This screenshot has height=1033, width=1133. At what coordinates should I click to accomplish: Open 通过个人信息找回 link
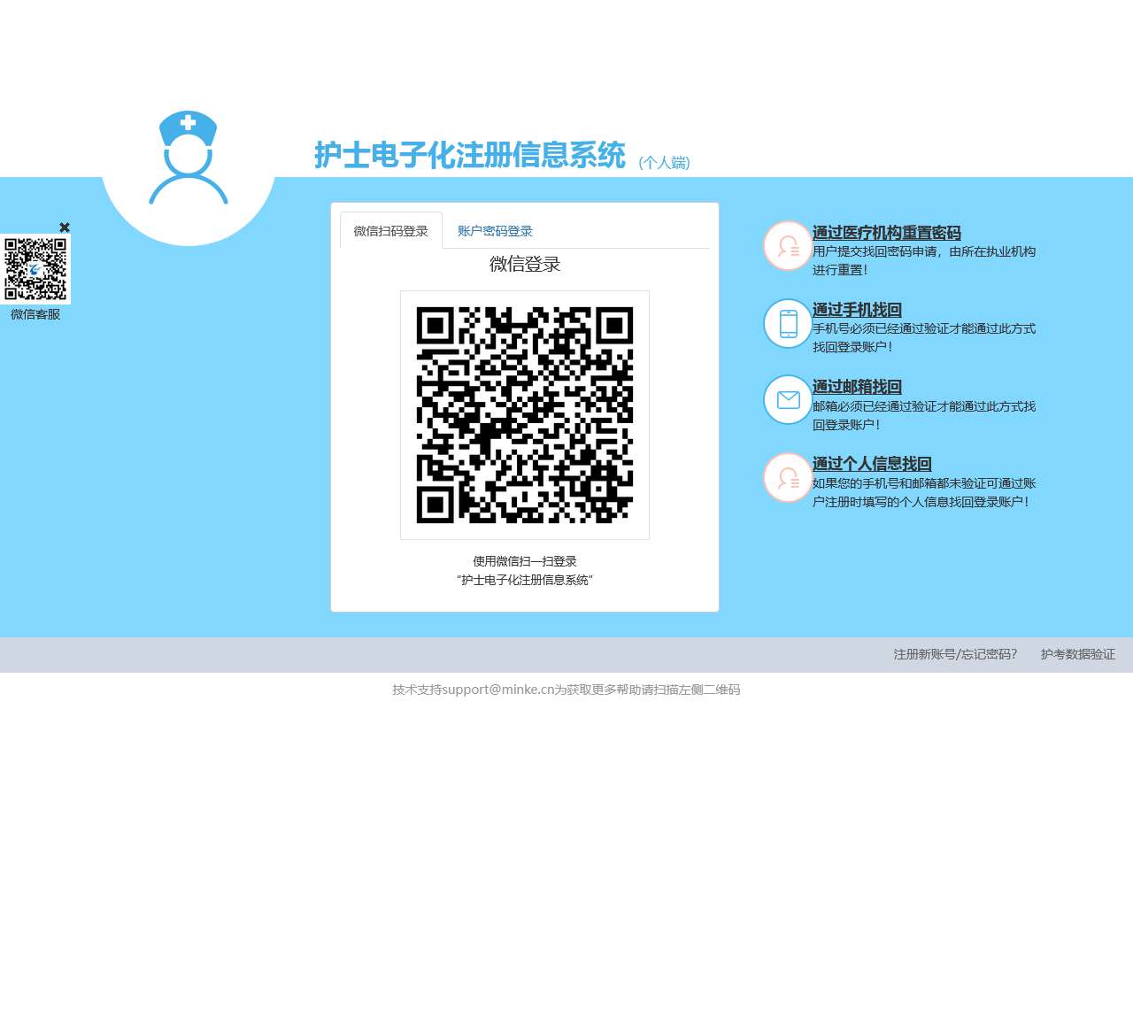[x=872, y=464]
